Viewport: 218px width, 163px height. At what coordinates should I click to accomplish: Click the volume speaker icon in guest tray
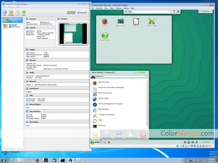pos(193,142)
